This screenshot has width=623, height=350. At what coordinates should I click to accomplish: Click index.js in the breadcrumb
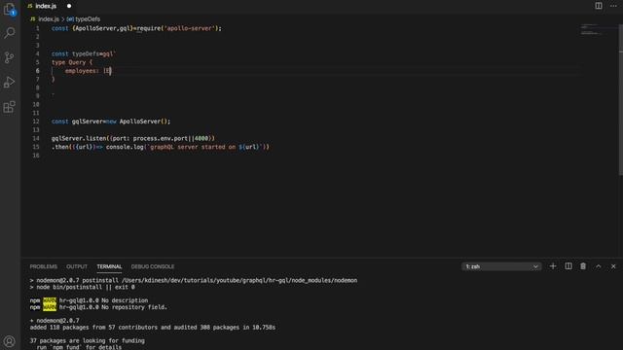point(49,19)
